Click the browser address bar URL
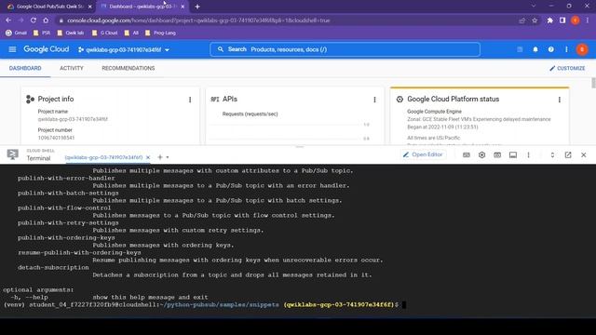The image size is (596, 335). [198, 20]
